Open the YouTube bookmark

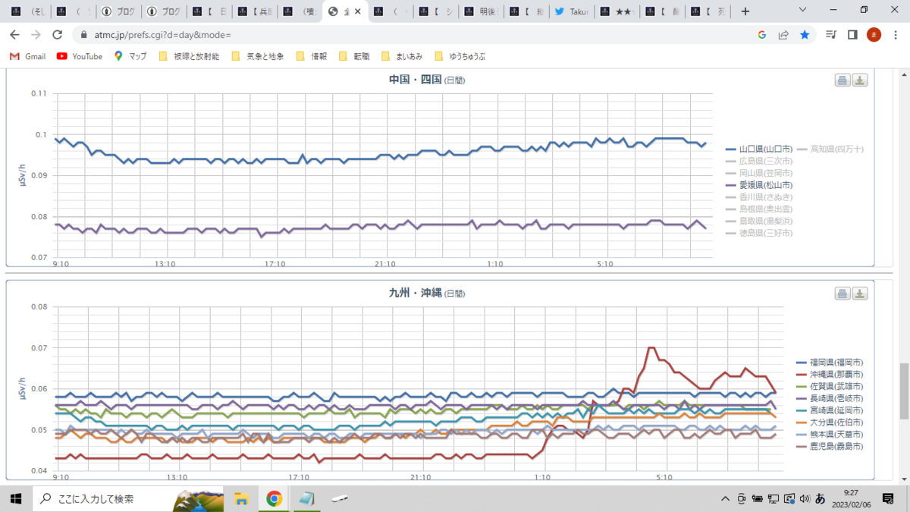[80, 56]
